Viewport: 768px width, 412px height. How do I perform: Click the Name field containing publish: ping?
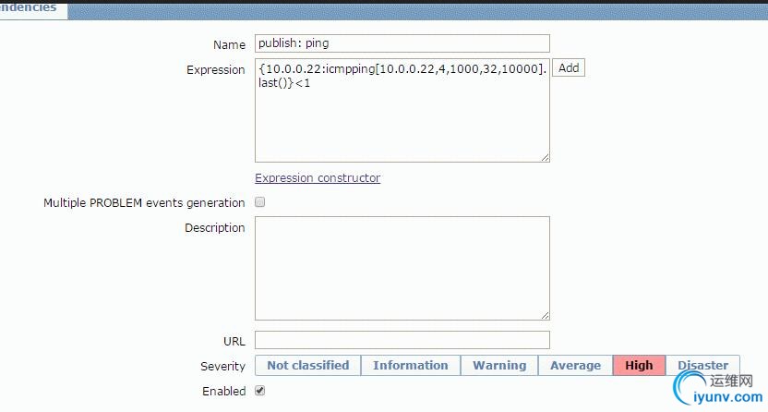click(x=402, y=43)
